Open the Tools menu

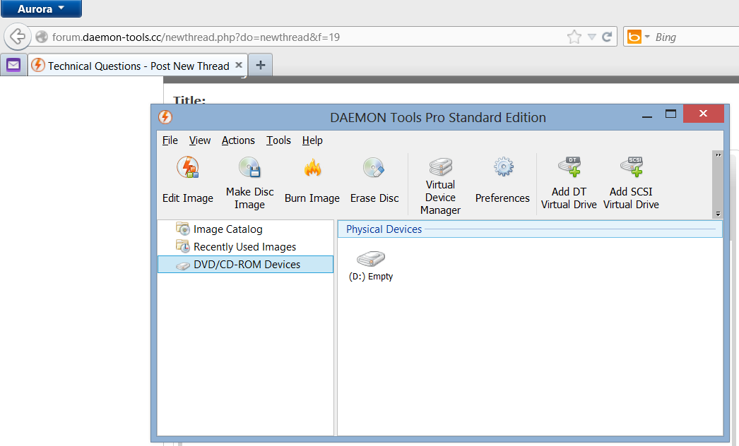[x=278, y=140]
